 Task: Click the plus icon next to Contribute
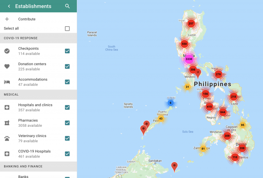pos(7,19)
